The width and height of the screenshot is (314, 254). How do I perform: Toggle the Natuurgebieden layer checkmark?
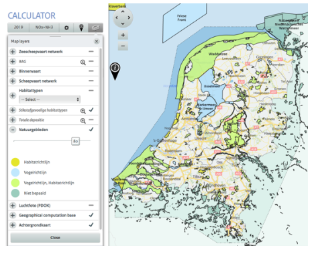[91, 130]
